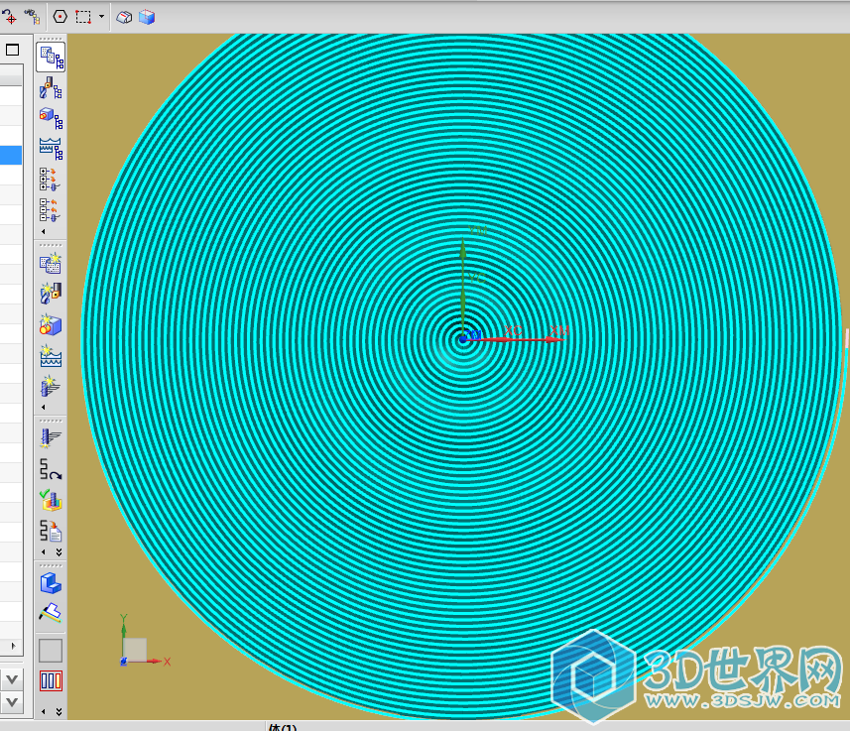Click the sheet surface tool icon
Image resolution: width=850 pixels, height=731 pixels.
51,613
